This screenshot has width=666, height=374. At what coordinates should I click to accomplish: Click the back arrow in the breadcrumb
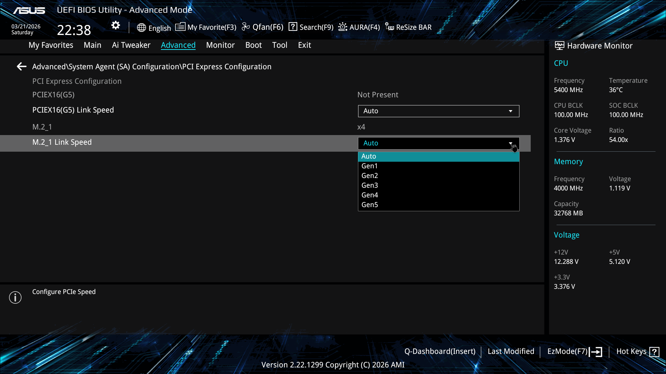tap(22, 66)
